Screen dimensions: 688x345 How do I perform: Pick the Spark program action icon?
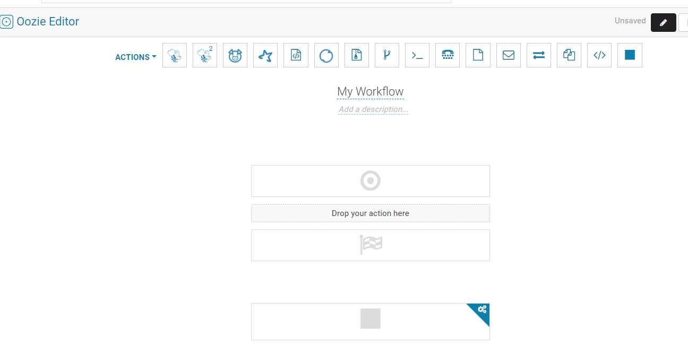click(265, 55)
